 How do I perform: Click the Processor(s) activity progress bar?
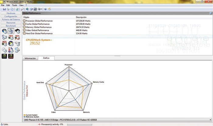click(80, 124)
